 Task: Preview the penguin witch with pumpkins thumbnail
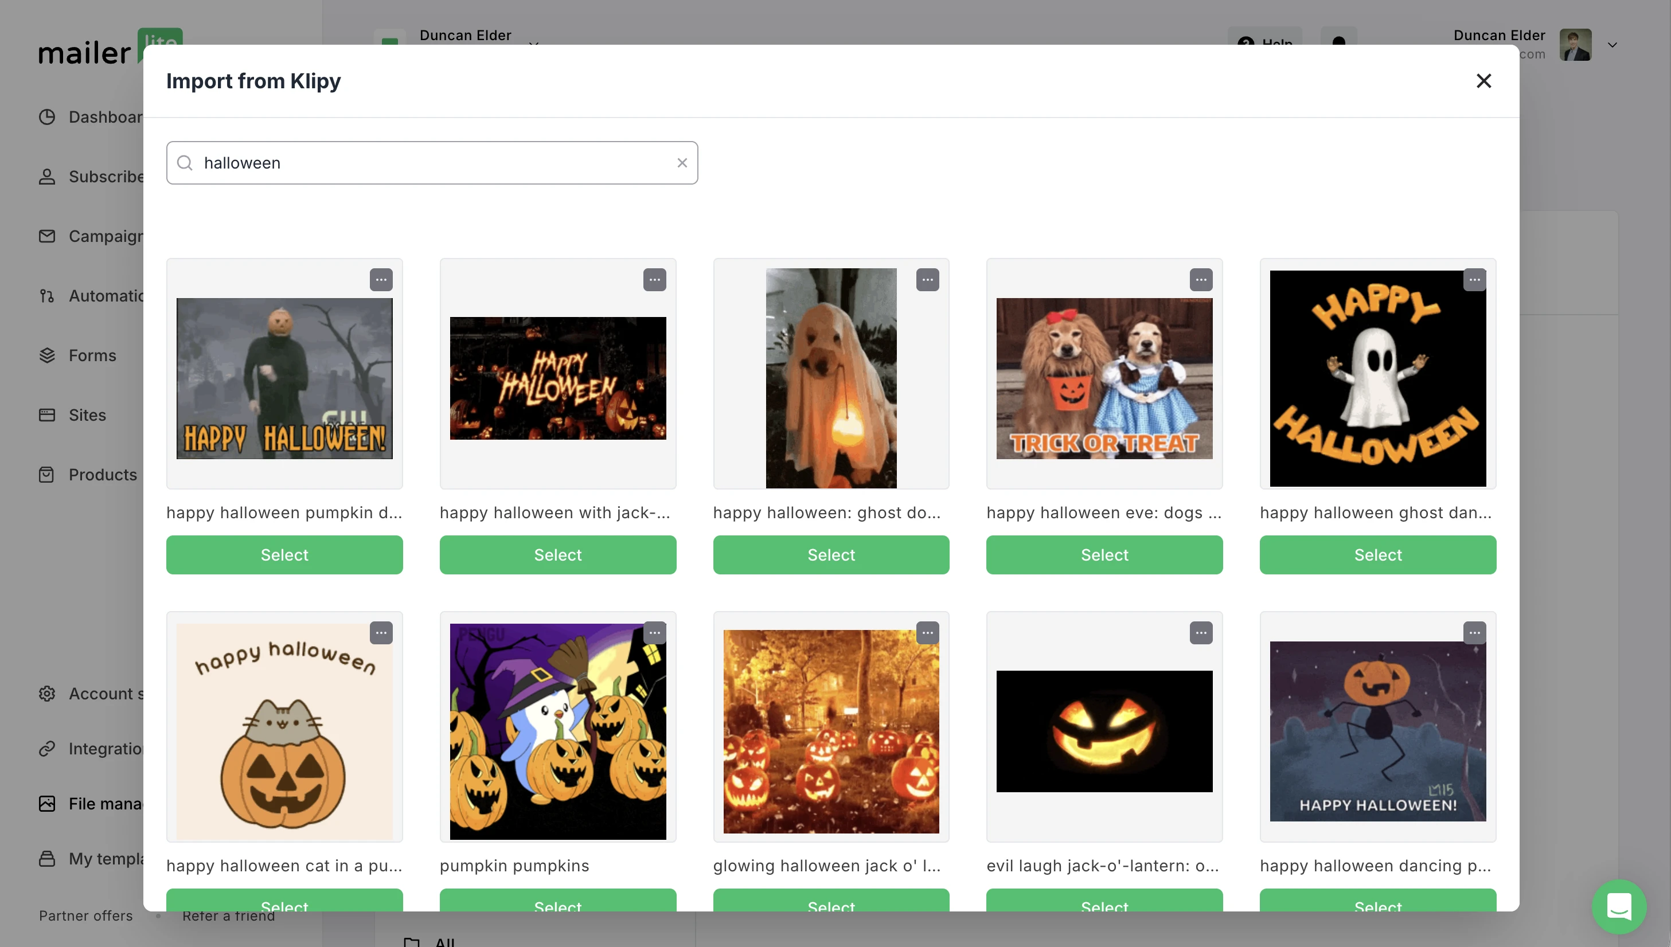click(x=557, y=731)
